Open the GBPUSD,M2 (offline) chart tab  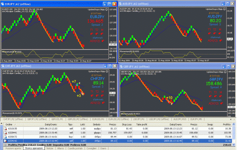pyautogui.click(x=78, y=119)
